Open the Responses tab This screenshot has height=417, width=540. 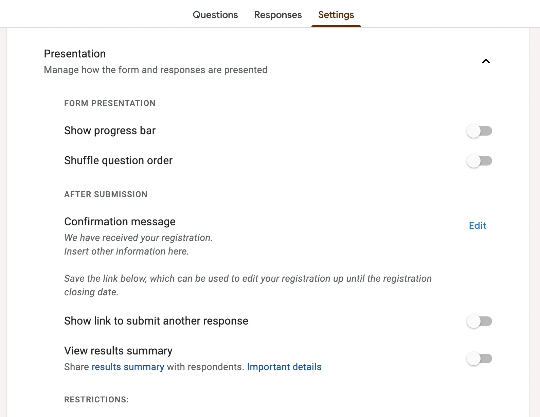(278, 15)
